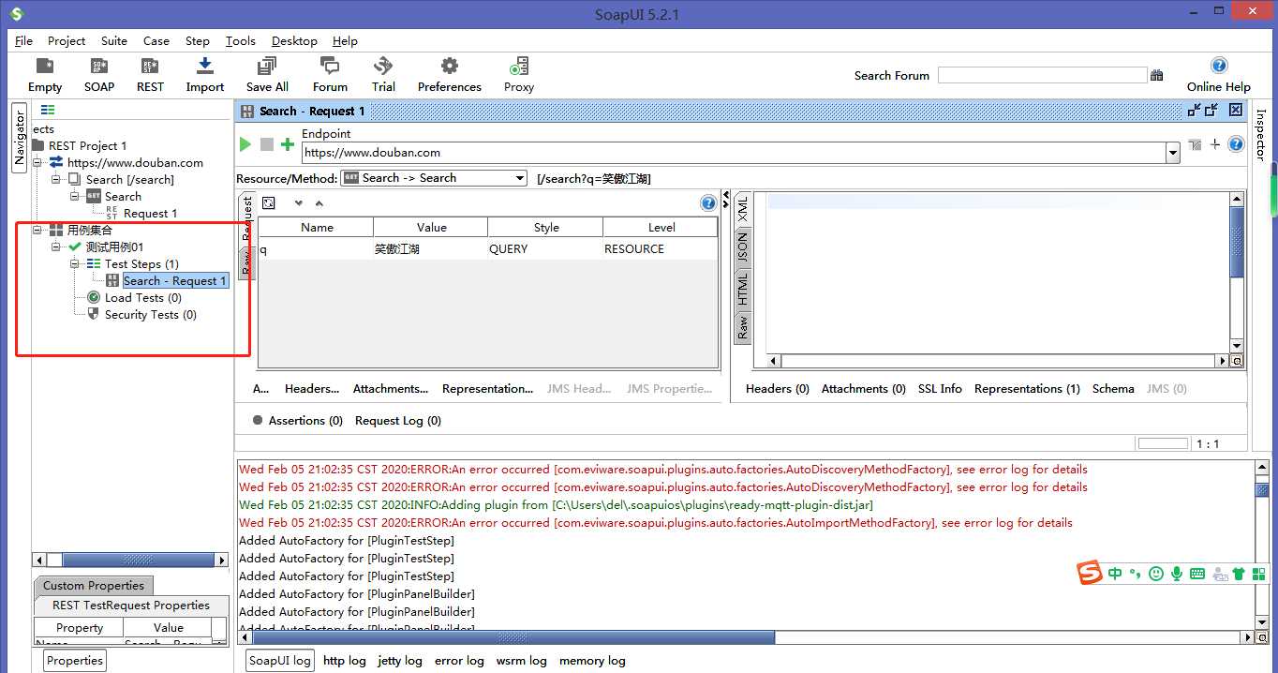Show the error log tab

[x=459, y=661]
